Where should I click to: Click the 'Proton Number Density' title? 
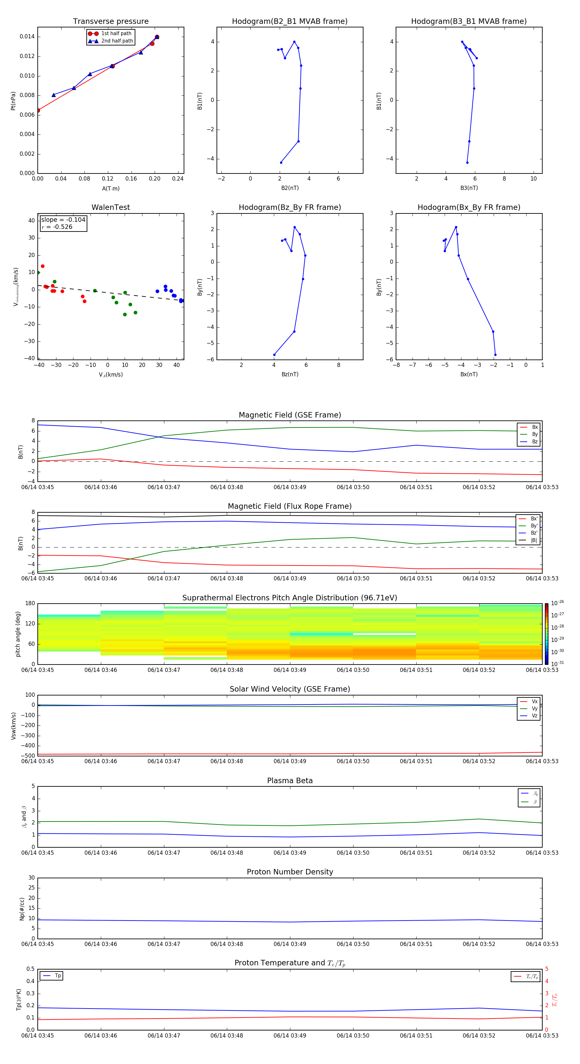[290, 872]
